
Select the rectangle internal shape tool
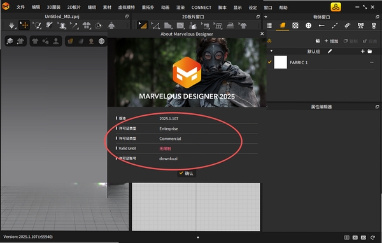pos(181,25)
